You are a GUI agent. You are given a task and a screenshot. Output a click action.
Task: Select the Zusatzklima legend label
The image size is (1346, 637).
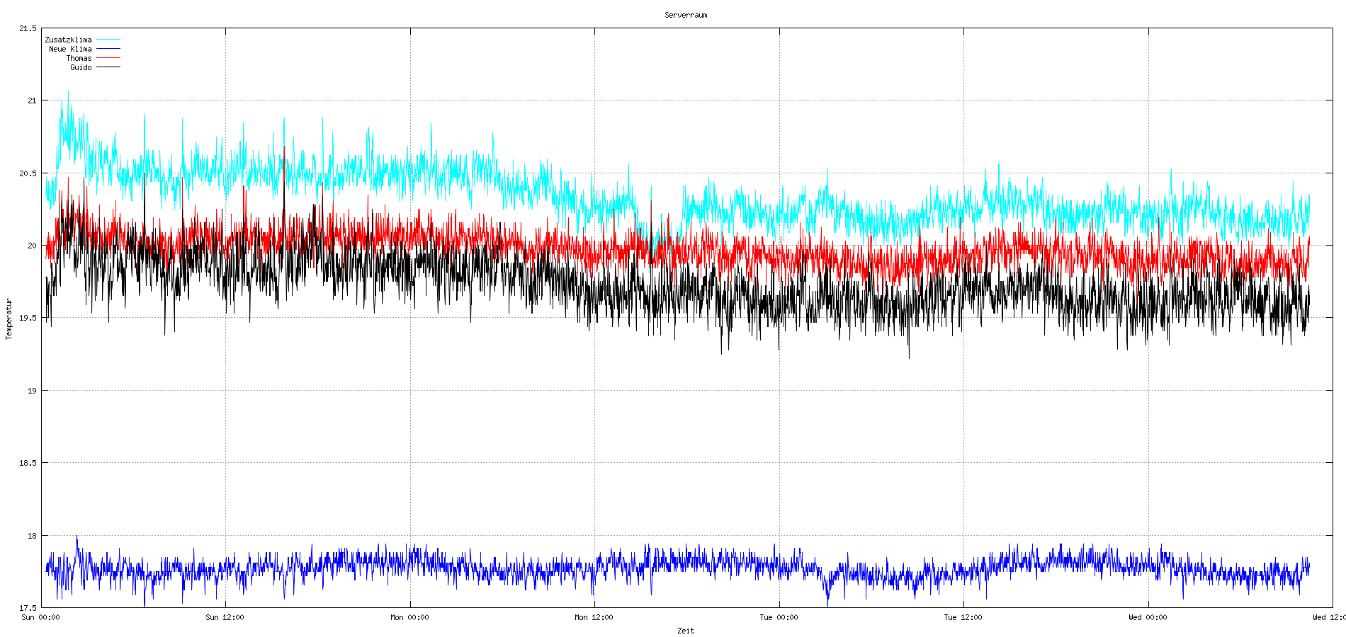(x=68, y=40)
